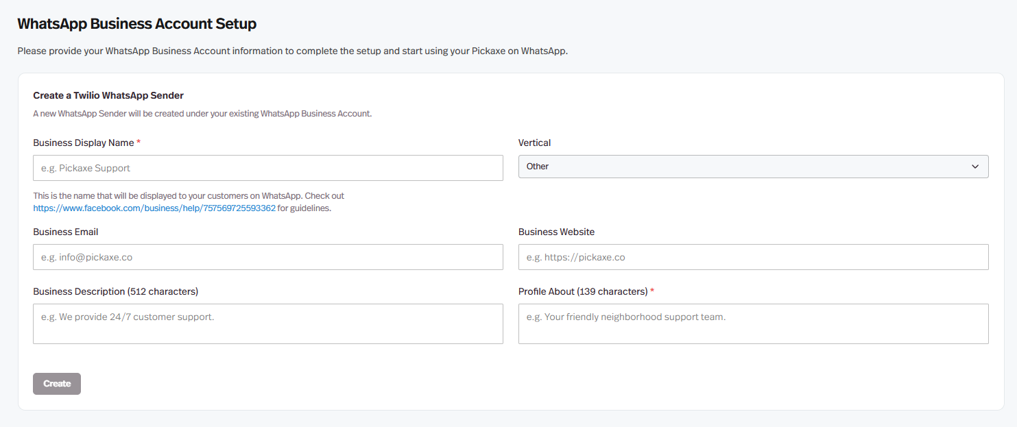This screenshot has height=427, width=1017.
Task: Focus the Business Email input field
Action: 267,257
